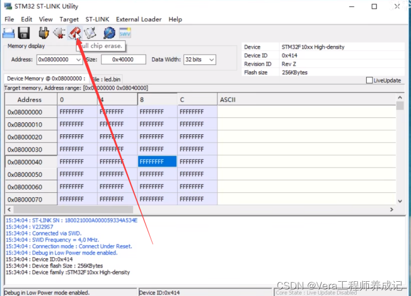
Task: Click the horizontal scrollbar right arrow
Action: coord(392,209)
